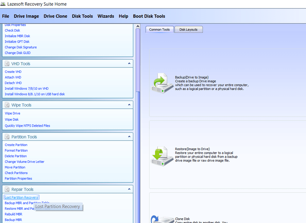
Task: Click the Delete Partition link
Action: [x=16, y=156]
